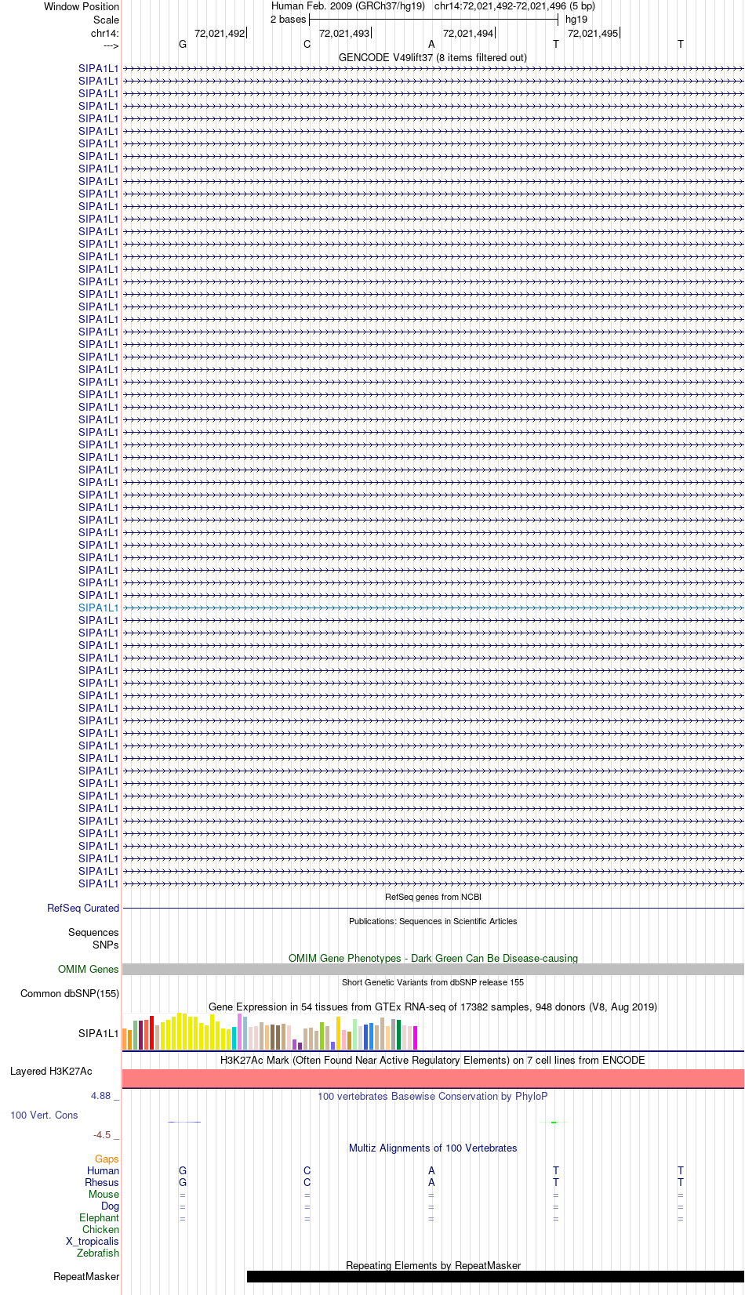
Task: Click the Dog alignment row label
Action: pos(110,1206)
